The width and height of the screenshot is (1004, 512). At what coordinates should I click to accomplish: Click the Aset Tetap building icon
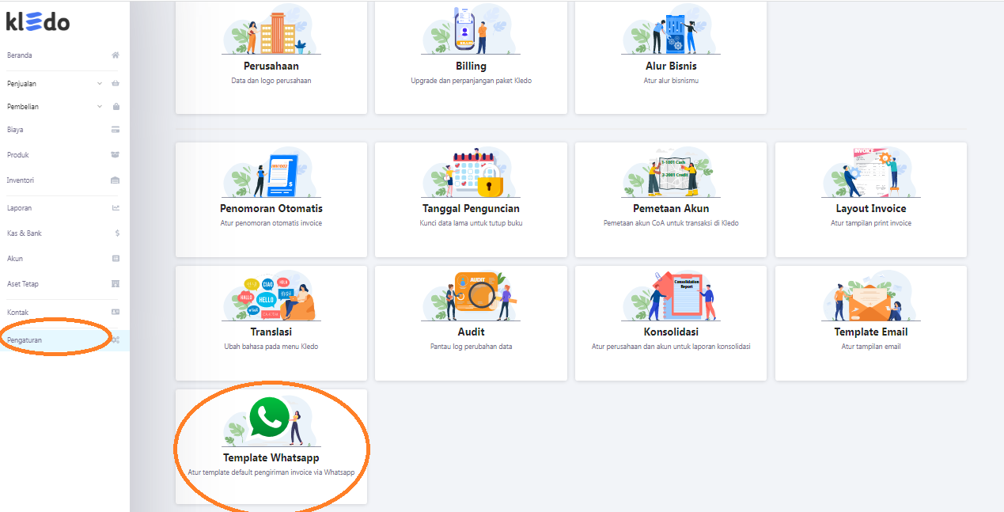tap(116, 284)
